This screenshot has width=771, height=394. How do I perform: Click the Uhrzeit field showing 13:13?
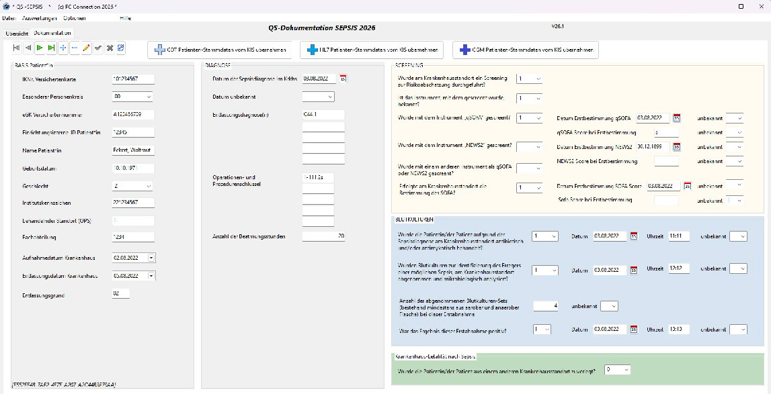click(678, 329)
